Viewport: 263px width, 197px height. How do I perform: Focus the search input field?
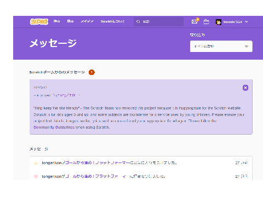(158, 21)
